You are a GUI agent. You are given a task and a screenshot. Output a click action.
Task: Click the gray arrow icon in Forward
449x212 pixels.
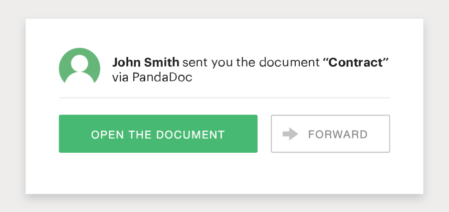290,134
